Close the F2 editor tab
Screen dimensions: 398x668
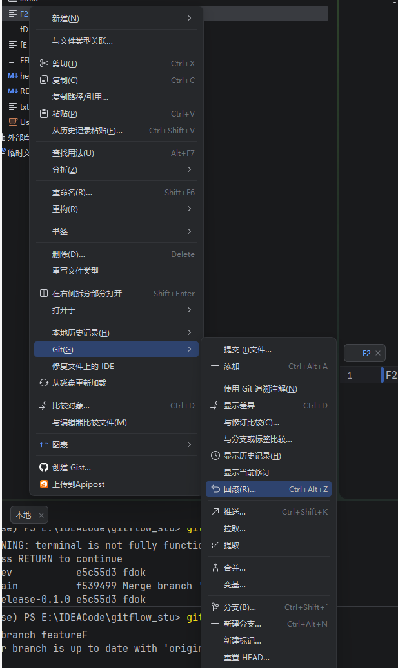tap(378, 353)
